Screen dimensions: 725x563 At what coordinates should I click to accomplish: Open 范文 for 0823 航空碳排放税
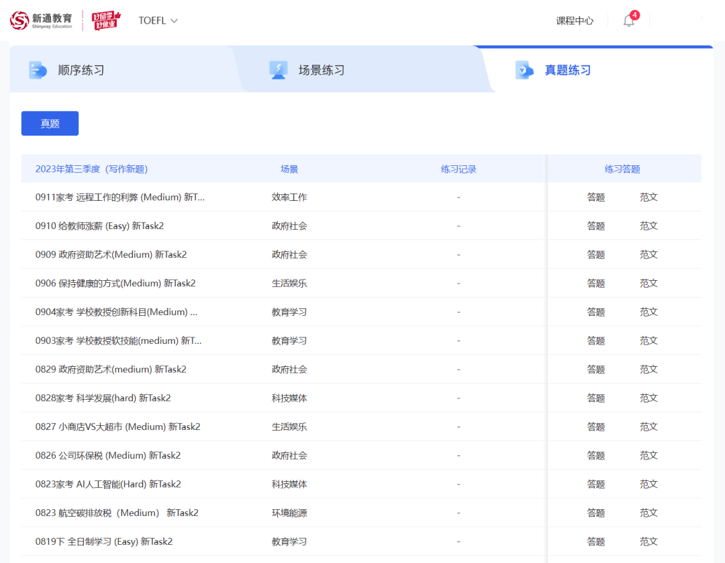[x=648, y=513]
